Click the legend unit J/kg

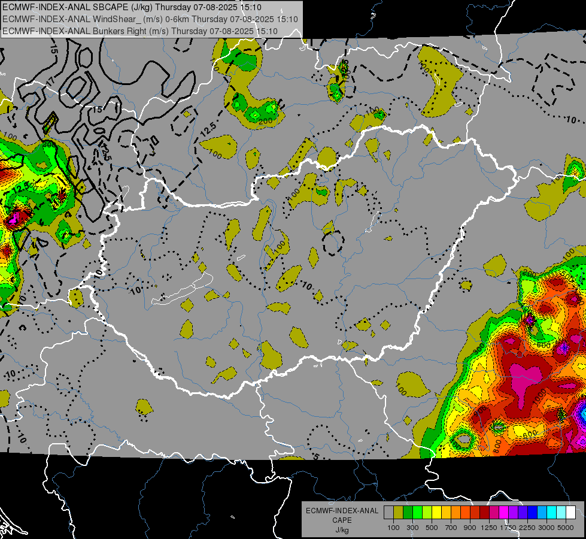click(342, 530)
